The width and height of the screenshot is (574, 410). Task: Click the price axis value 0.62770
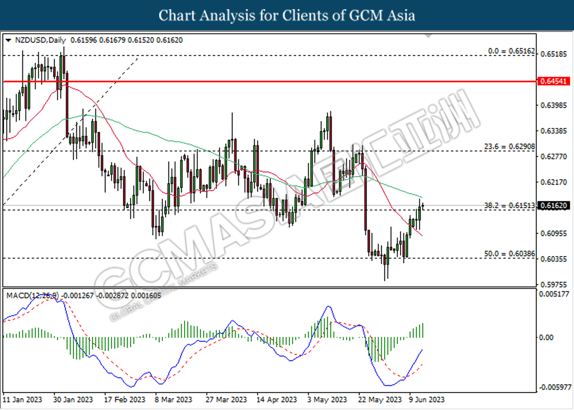pyautogui.click(x=554, y=157)
